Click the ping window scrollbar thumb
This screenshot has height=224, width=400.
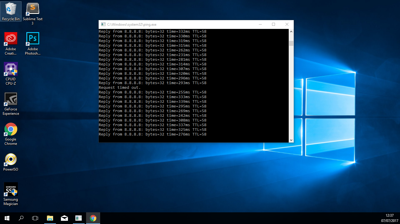[291, 44]
